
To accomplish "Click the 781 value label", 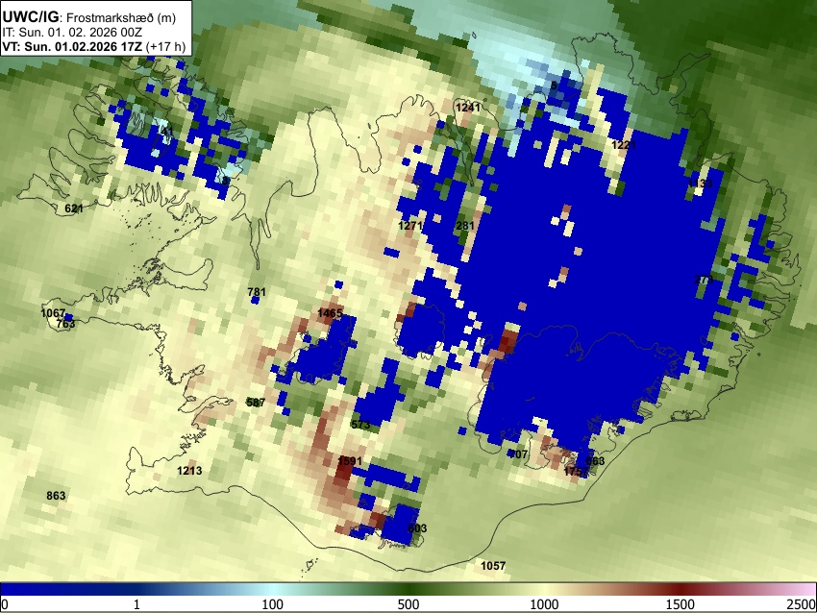I will click(257, 292).
